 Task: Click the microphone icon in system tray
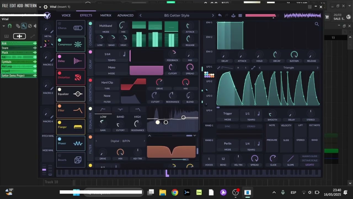[x=283, y=192]
